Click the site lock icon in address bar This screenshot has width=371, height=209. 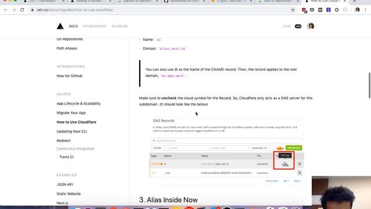[x=32, y=10]
